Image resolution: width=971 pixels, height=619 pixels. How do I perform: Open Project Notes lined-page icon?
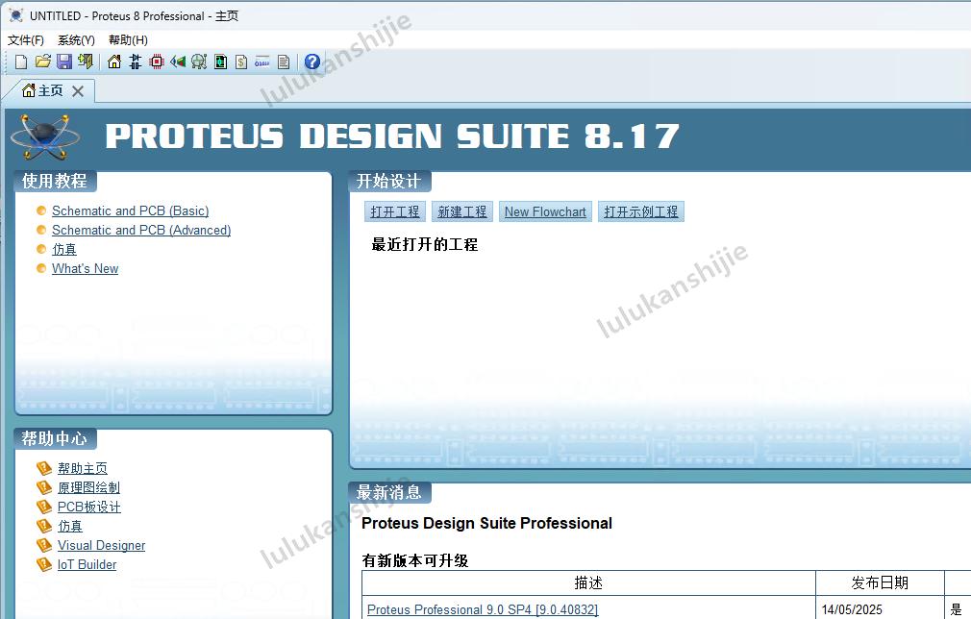284,62
